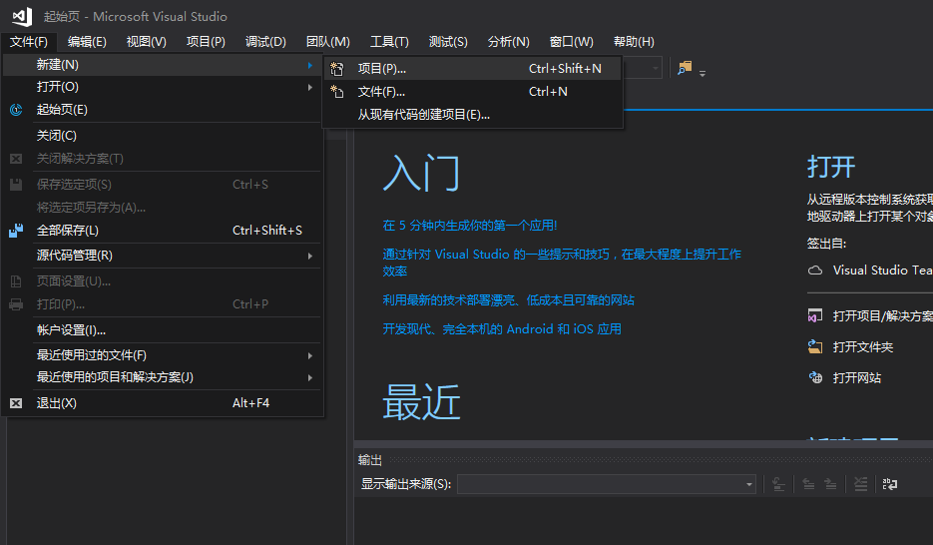The width and height of the screenshot is (933, 545).
Task: Open the 编辑(E) menu
Action: [x=87, y=42]
